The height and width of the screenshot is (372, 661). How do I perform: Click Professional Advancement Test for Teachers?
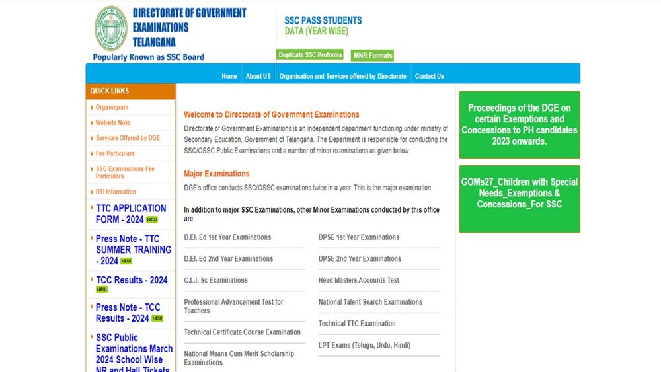coord(233,307)
